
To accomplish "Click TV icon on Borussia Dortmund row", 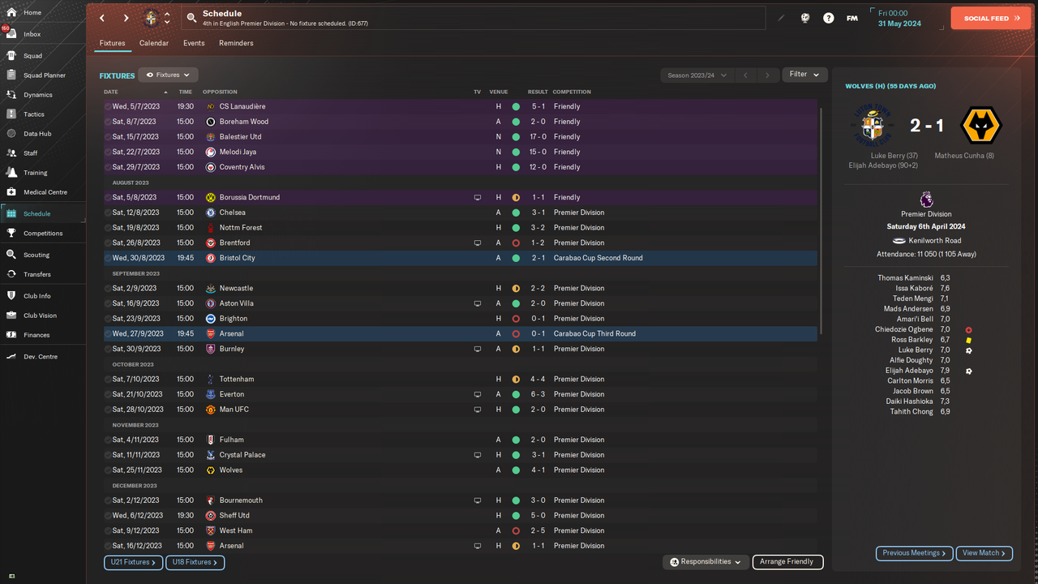I will [478, 197].
